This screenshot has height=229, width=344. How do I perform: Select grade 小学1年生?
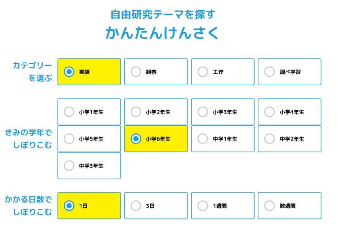pyautogui.click(x=69, y=112)
